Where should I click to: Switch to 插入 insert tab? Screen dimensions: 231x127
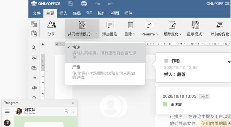pyautogui.click(x=63, y=13)
